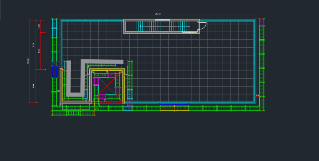Viewport: 319px width, 161px height.
Task: Select the 25210 horizontal dimension text
Action: [x=158, y=14]
